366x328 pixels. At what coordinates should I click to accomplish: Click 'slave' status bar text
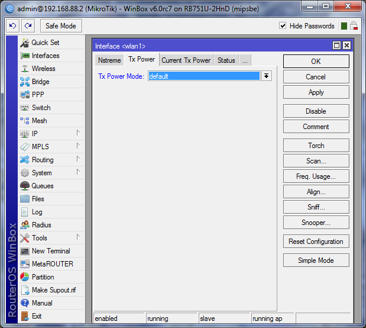208,319
